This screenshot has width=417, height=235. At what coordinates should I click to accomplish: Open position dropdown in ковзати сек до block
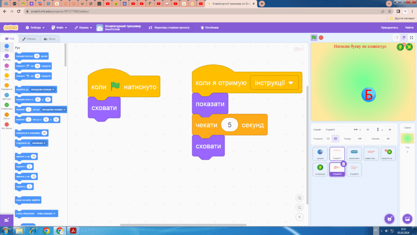tap(53, 110)
